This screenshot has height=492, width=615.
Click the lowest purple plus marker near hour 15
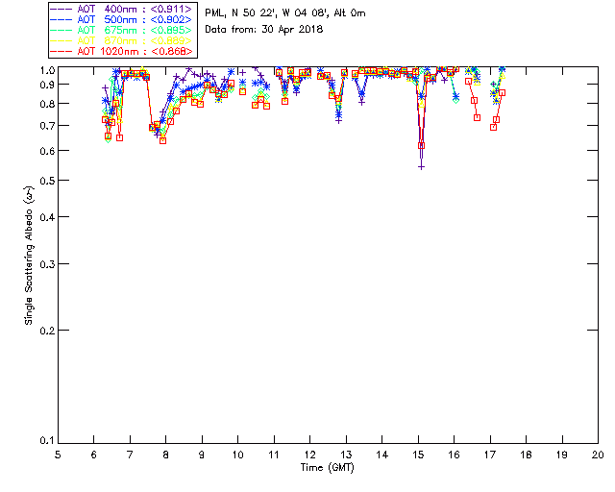[x=421, y=167]
